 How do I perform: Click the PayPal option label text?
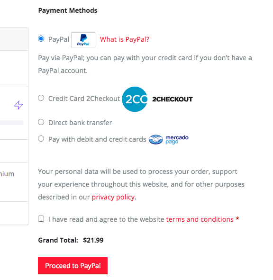pyautogui.click(x=59, y=39)
